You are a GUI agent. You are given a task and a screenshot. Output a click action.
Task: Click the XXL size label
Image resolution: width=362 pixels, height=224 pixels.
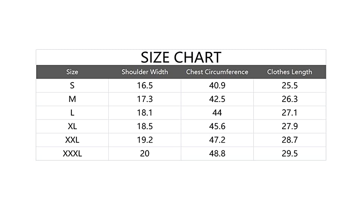pyautogui.click(x=72, y=140)
